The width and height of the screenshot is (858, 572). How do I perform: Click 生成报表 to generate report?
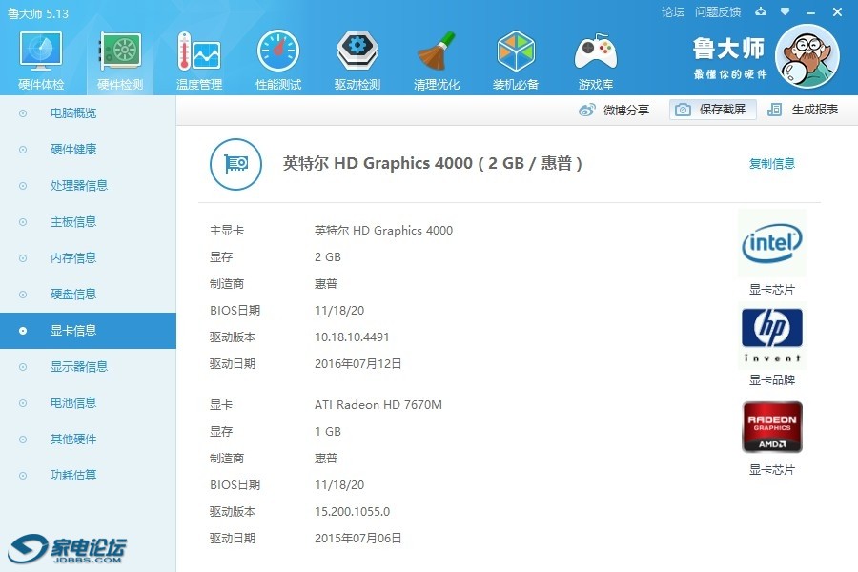click(x=804, y=110)
